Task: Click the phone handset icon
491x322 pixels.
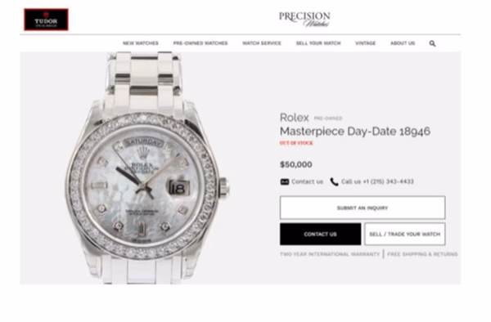Action: click(x=334, y=181)
